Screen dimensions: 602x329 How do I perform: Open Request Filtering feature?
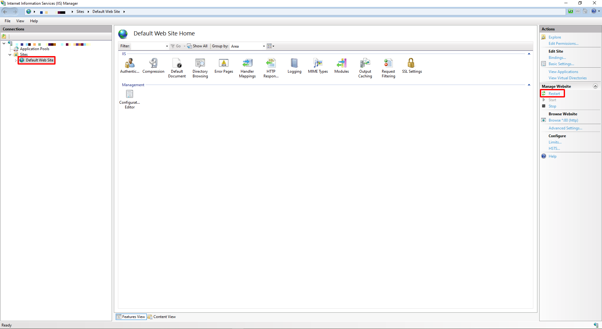point(388,68)
